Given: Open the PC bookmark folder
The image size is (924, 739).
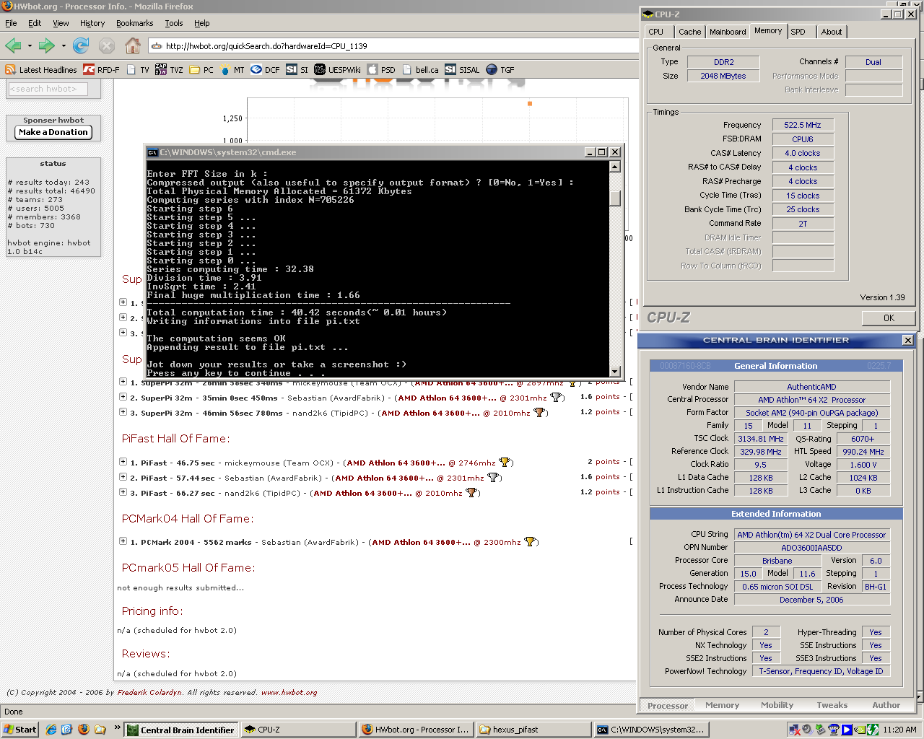Looking at the screenshot, I should [201, 70].
